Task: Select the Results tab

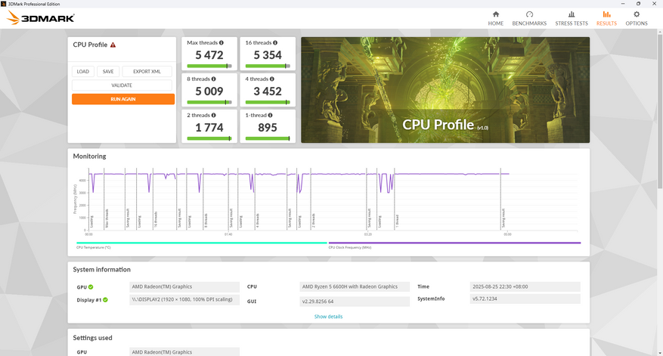Action: tap(606, 19)
